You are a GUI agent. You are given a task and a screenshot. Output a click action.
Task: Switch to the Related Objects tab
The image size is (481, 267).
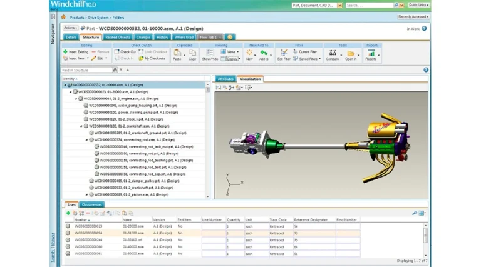[118, 37]
